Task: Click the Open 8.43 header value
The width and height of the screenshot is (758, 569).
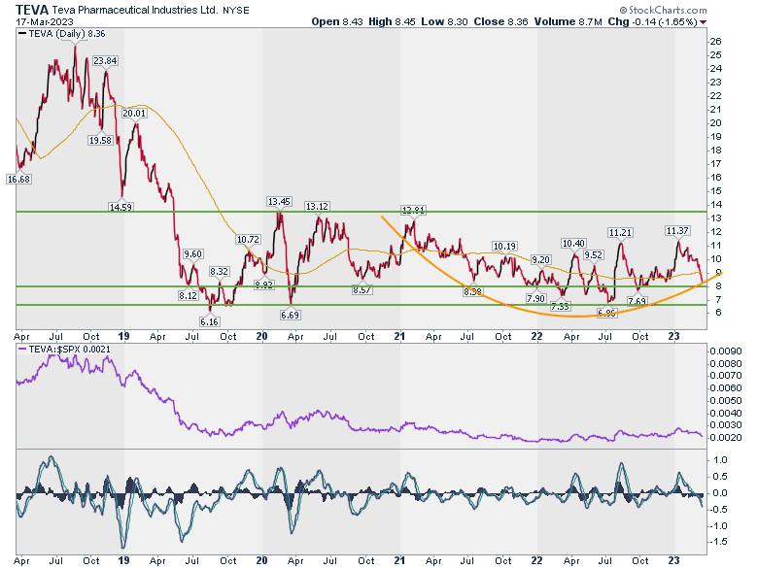Action: tap(337, 21)
